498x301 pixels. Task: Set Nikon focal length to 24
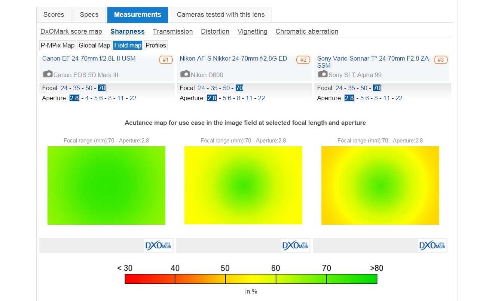pos(202,88)
